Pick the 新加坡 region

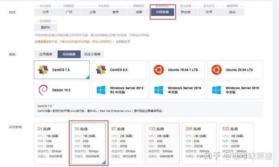point(186,12)
